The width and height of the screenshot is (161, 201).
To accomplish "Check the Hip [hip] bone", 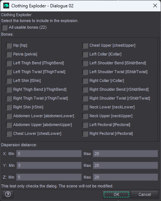I will pos(9,46).
